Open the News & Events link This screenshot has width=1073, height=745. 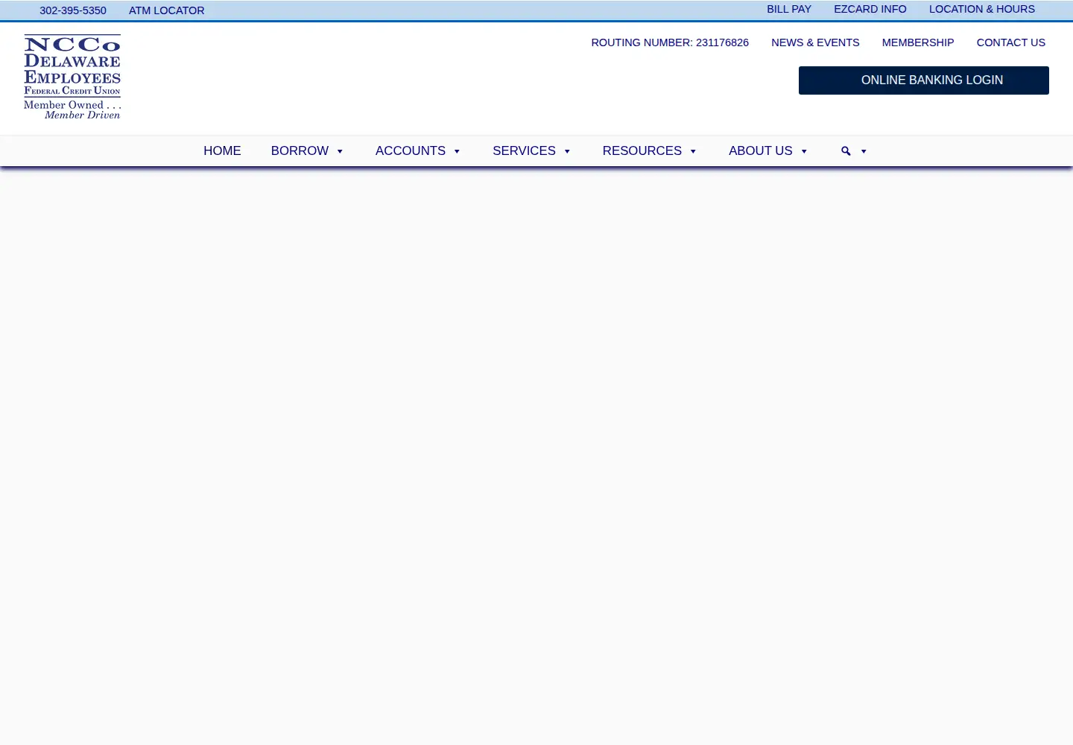815,42
